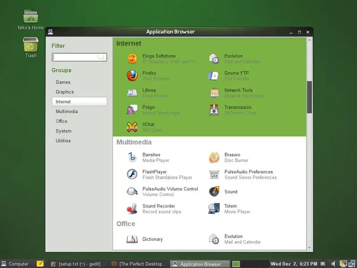Click the network monitor icon in tray
Viewport: 357px width, 268px height.
pos(352,264)
